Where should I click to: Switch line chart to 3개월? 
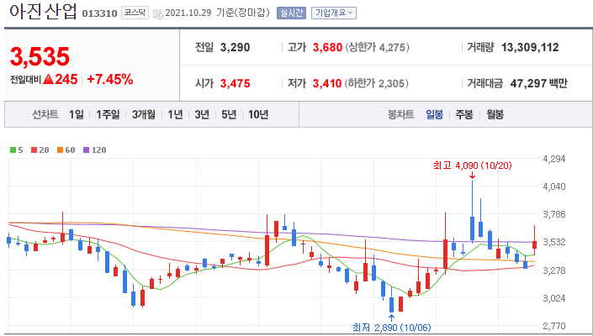click(143, 114)
